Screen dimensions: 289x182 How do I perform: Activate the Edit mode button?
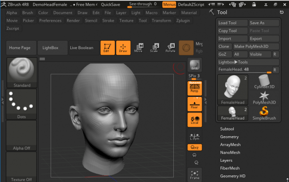coord(108,48)
